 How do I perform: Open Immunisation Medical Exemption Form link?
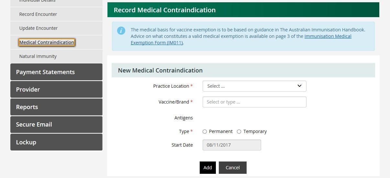(241, 39)
